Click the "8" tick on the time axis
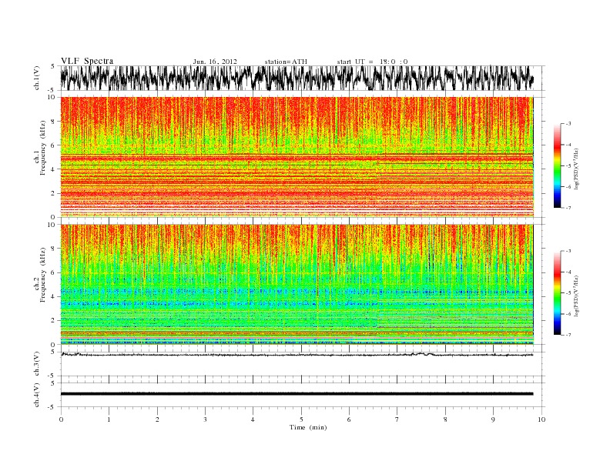610x471 pixels. click(x=445, y=419)
